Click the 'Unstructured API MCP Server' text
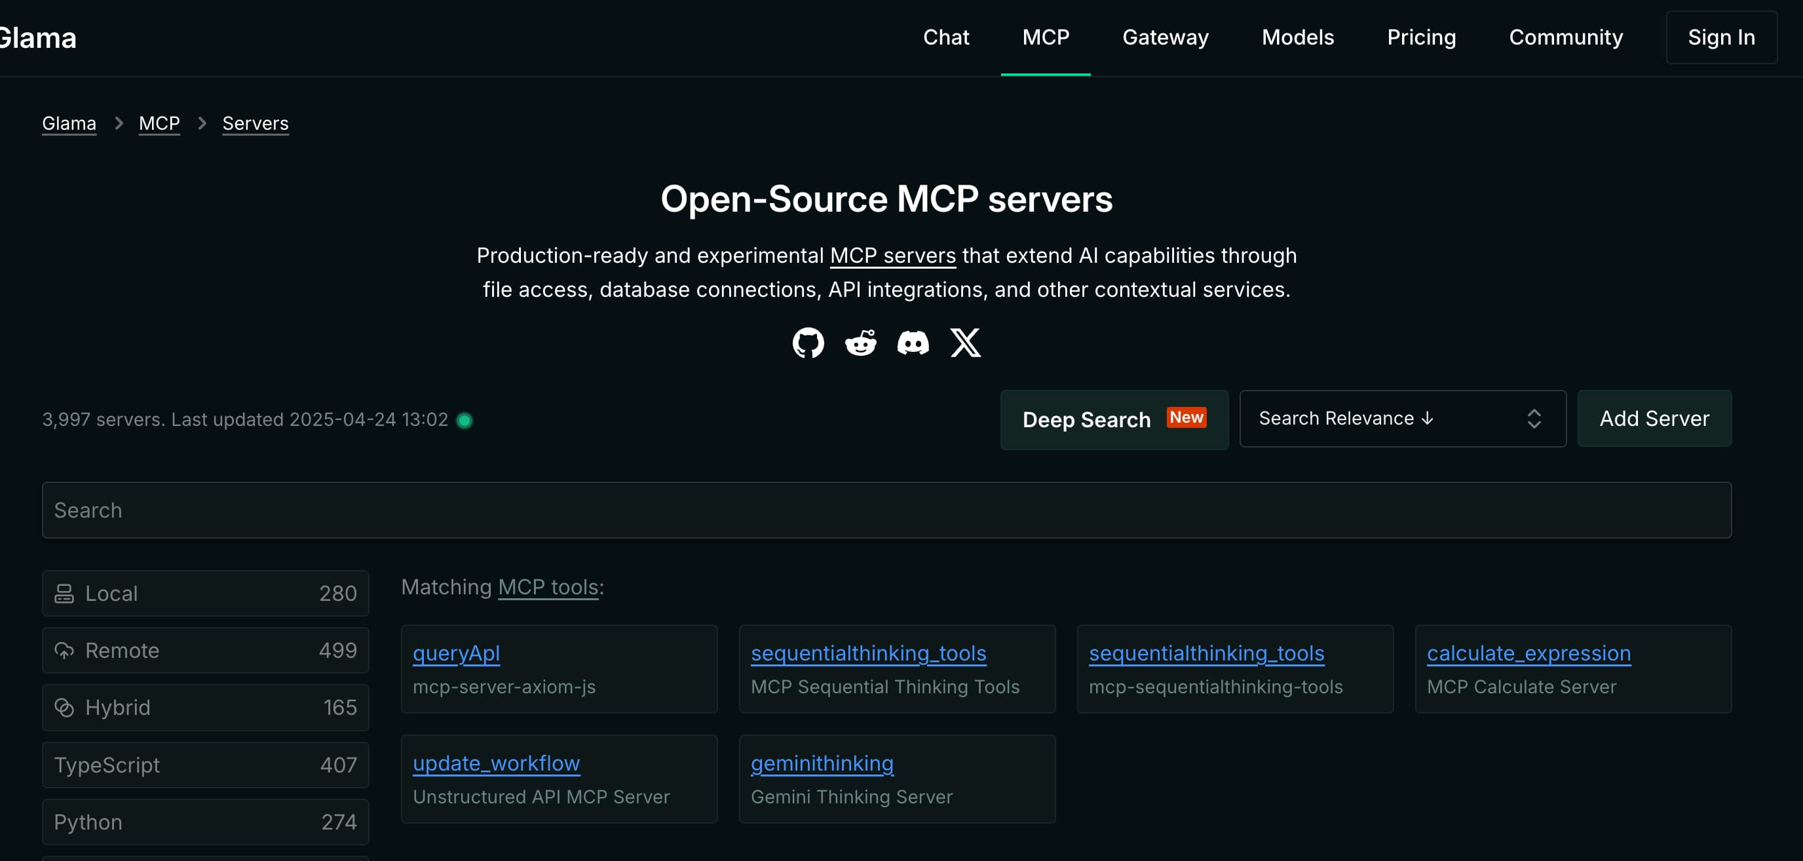Screen dimensions: 1803x861 pos(541,797)
